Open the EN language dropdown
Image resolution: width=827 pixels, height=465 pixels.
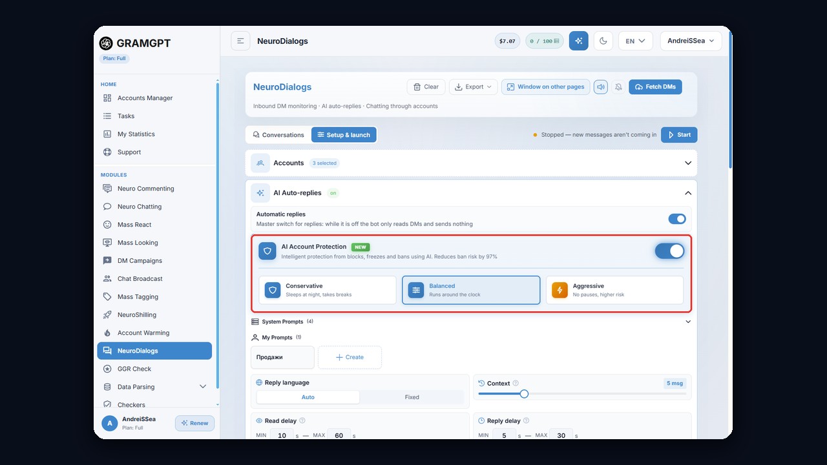coord(636,41)
